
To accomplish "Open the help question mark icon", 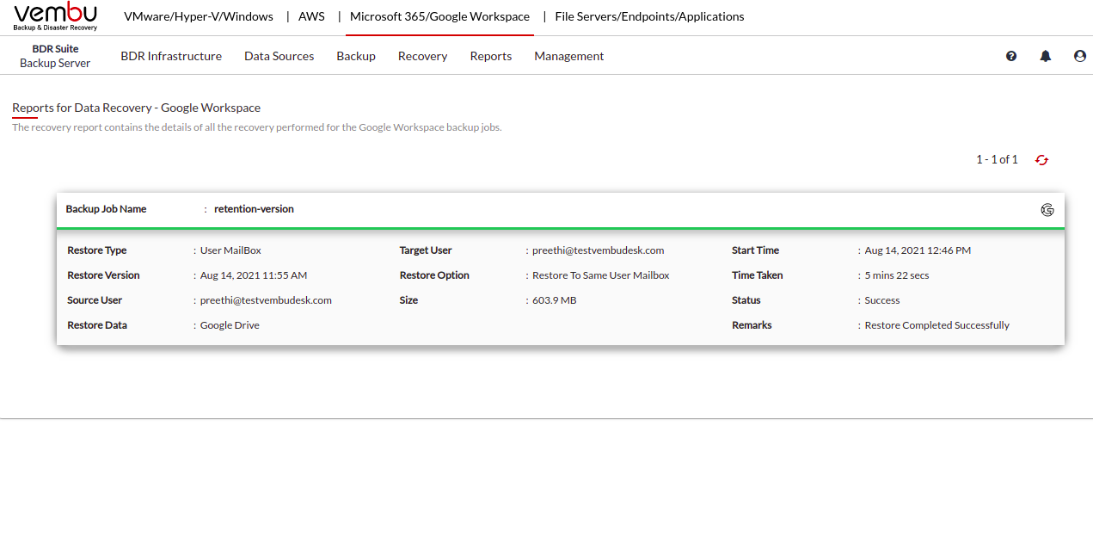I will point(1011,56).
